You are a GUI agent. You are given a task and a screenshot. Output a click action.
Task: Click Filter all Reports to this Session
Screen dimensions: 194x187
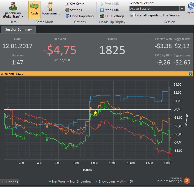coord(155,15)
